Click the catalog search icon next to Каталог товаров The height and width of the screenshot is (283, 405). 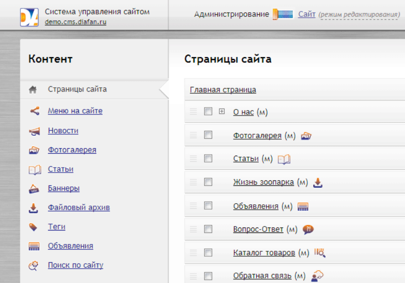(x=320, y=253)
